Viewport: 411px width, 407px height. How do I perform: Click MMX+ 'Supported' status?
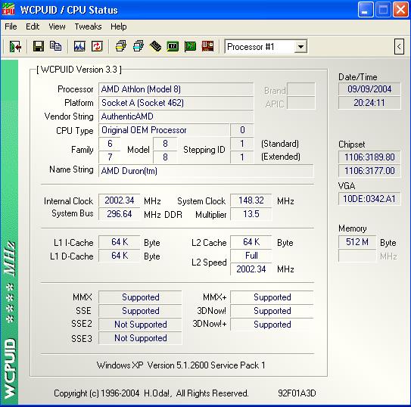pos(272,297)
